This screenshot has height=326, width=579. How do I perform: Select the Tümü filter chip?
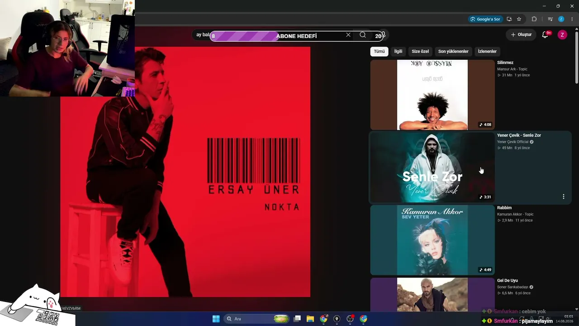pyautogui.click(x=379, y=52)
